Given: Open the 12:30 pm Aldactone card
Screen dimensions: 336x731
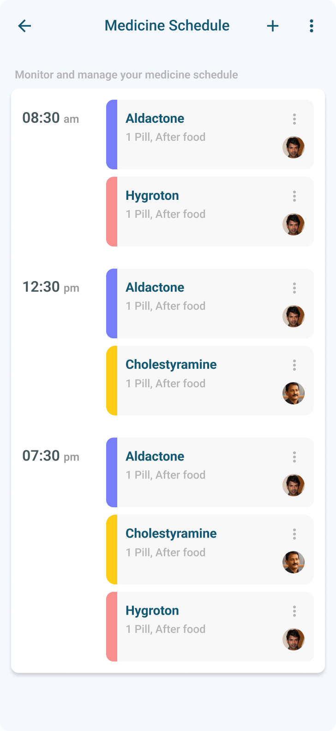Looking at the screenshot, I should [210, 303].
